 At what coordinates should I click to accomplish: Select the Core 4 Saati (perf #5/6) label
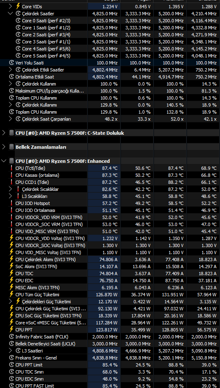pos(46,49)
